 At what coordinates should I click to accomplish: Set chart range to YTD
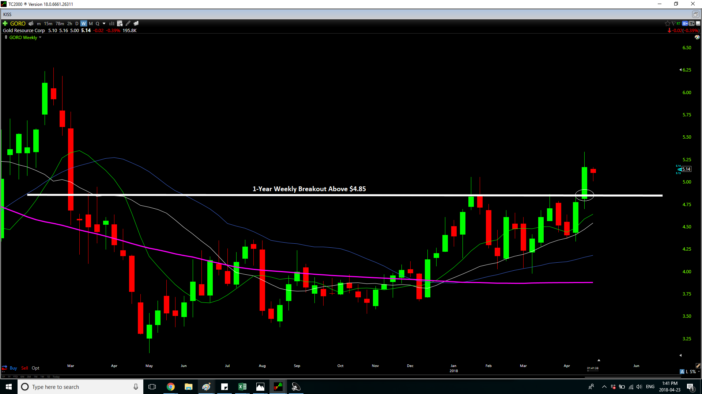15,376
